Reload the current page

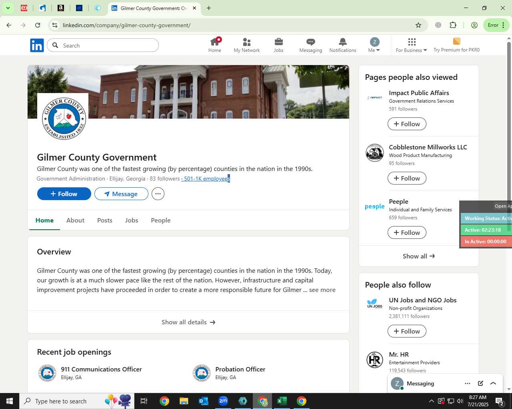click(x=38, y=25)
